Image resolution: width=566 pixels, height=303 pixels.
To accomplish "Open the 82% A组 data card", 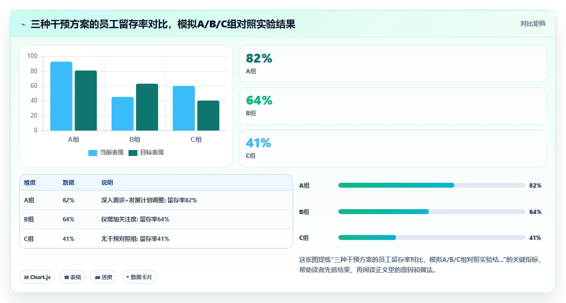I will coord(393,64).
